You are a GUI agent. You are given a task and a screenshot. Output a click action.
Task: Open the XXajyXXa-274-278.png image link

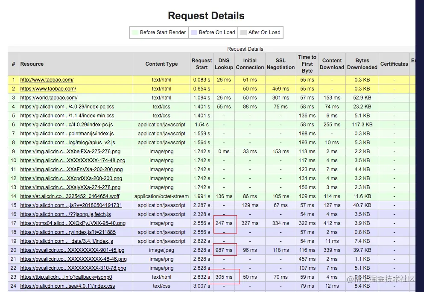click(70, 187)
